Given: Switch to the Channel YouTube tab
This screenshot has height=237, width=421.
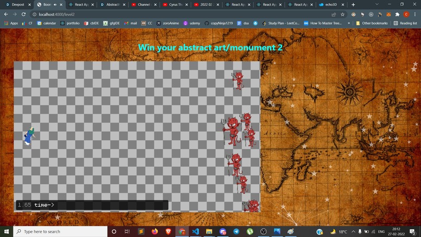Looking at the screenshot, I should [144, 5].
